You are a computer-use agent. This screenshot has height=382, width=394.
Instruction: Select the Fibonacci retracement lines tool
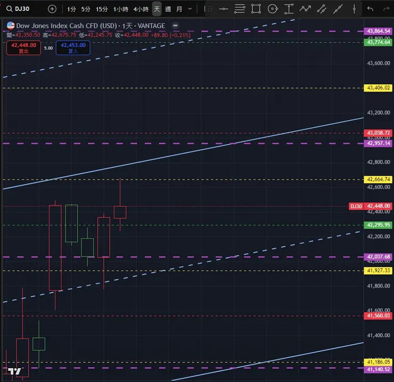click(x=240, y=9)
